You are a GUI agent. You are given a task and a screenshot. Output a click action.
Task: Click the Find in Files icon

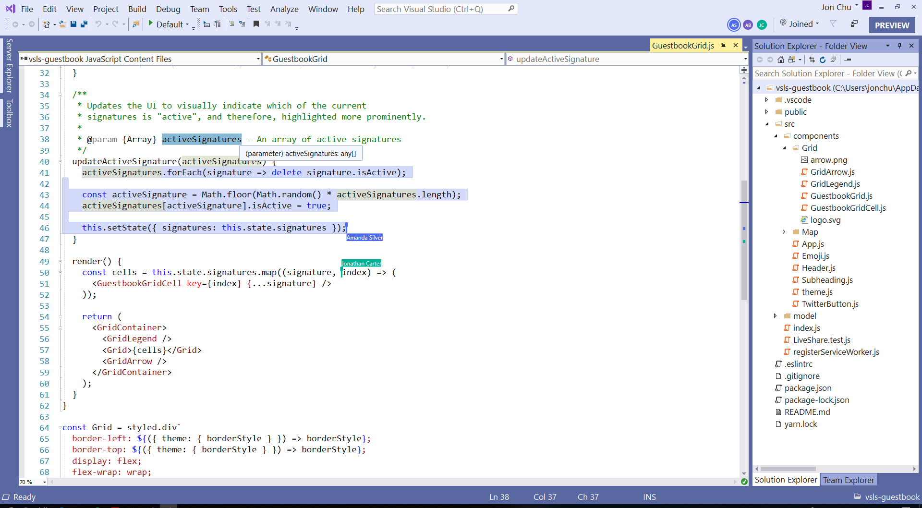136,24
